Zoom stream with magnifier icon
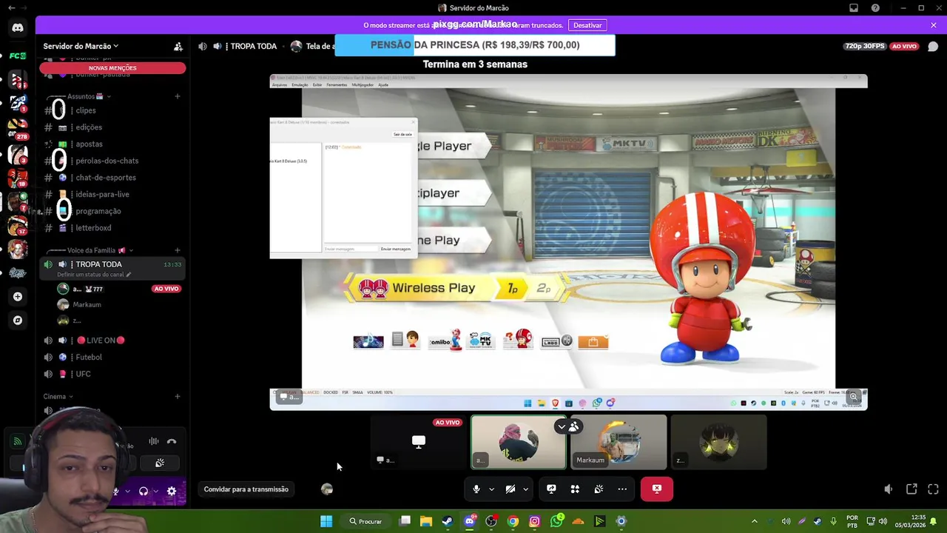947x533 pixels. point(854,397)
